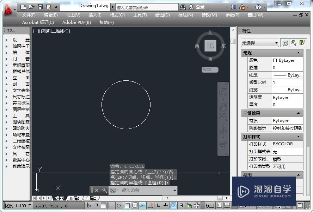Select the New drawing icon in Quick Access toolbar

(23, 7)
